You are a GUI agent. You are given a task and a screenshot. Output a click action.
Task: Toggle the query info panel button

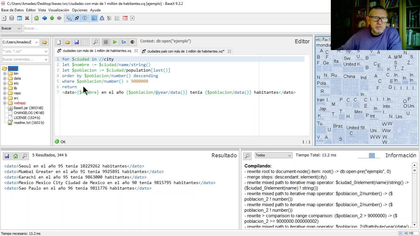coord(84,18)
